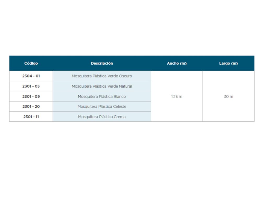This screenshot has height=214, width=264.
Task: Click the 30 m length value
Action: (x=228, y=97)
